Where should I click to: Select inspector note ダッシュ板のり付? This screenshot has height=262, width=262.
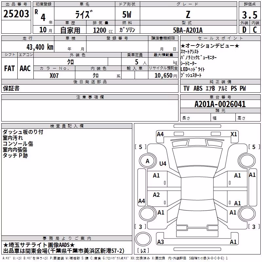[x=23, y=132]
